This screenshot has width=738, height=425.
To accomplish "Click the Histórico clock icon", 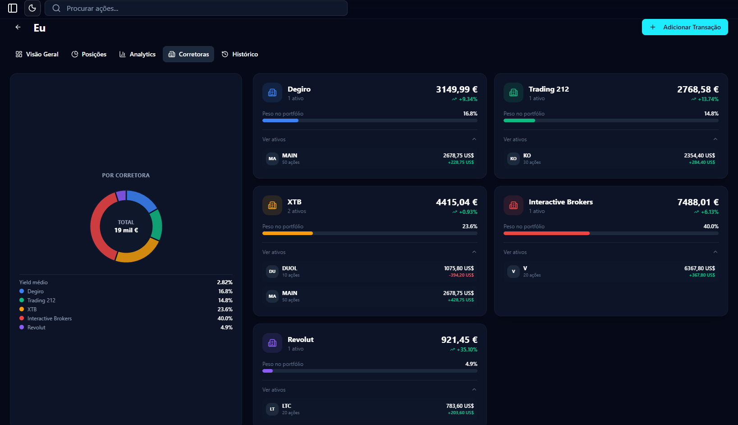I will [x=225, y=54].
